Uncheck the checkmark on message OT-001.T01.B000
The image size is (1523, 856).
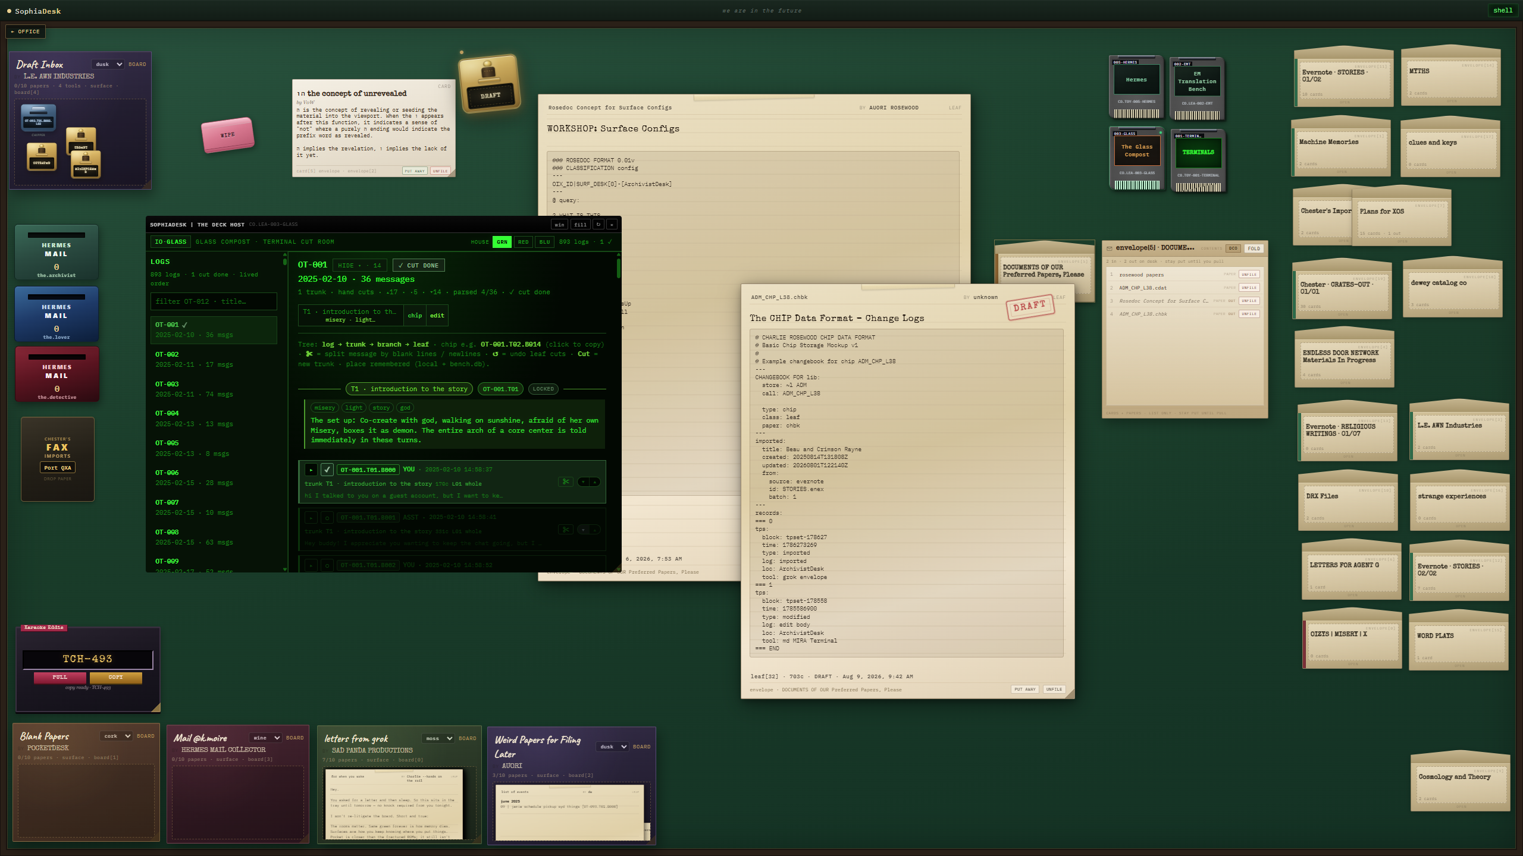click(327, 470)
